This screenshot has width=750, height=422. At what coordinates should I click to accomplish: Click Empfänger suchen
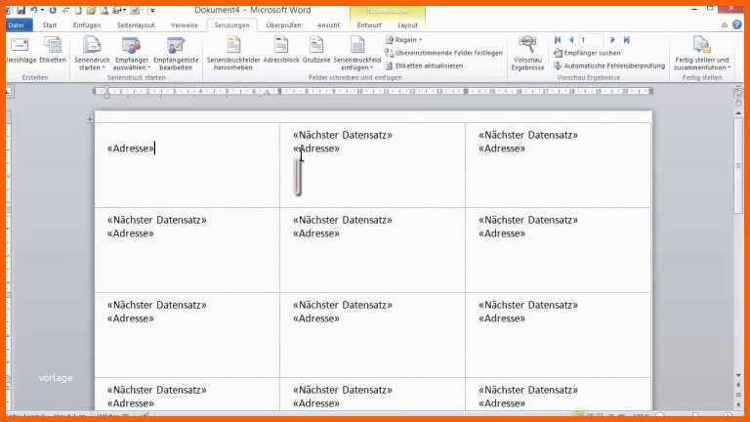coord(587,53)
